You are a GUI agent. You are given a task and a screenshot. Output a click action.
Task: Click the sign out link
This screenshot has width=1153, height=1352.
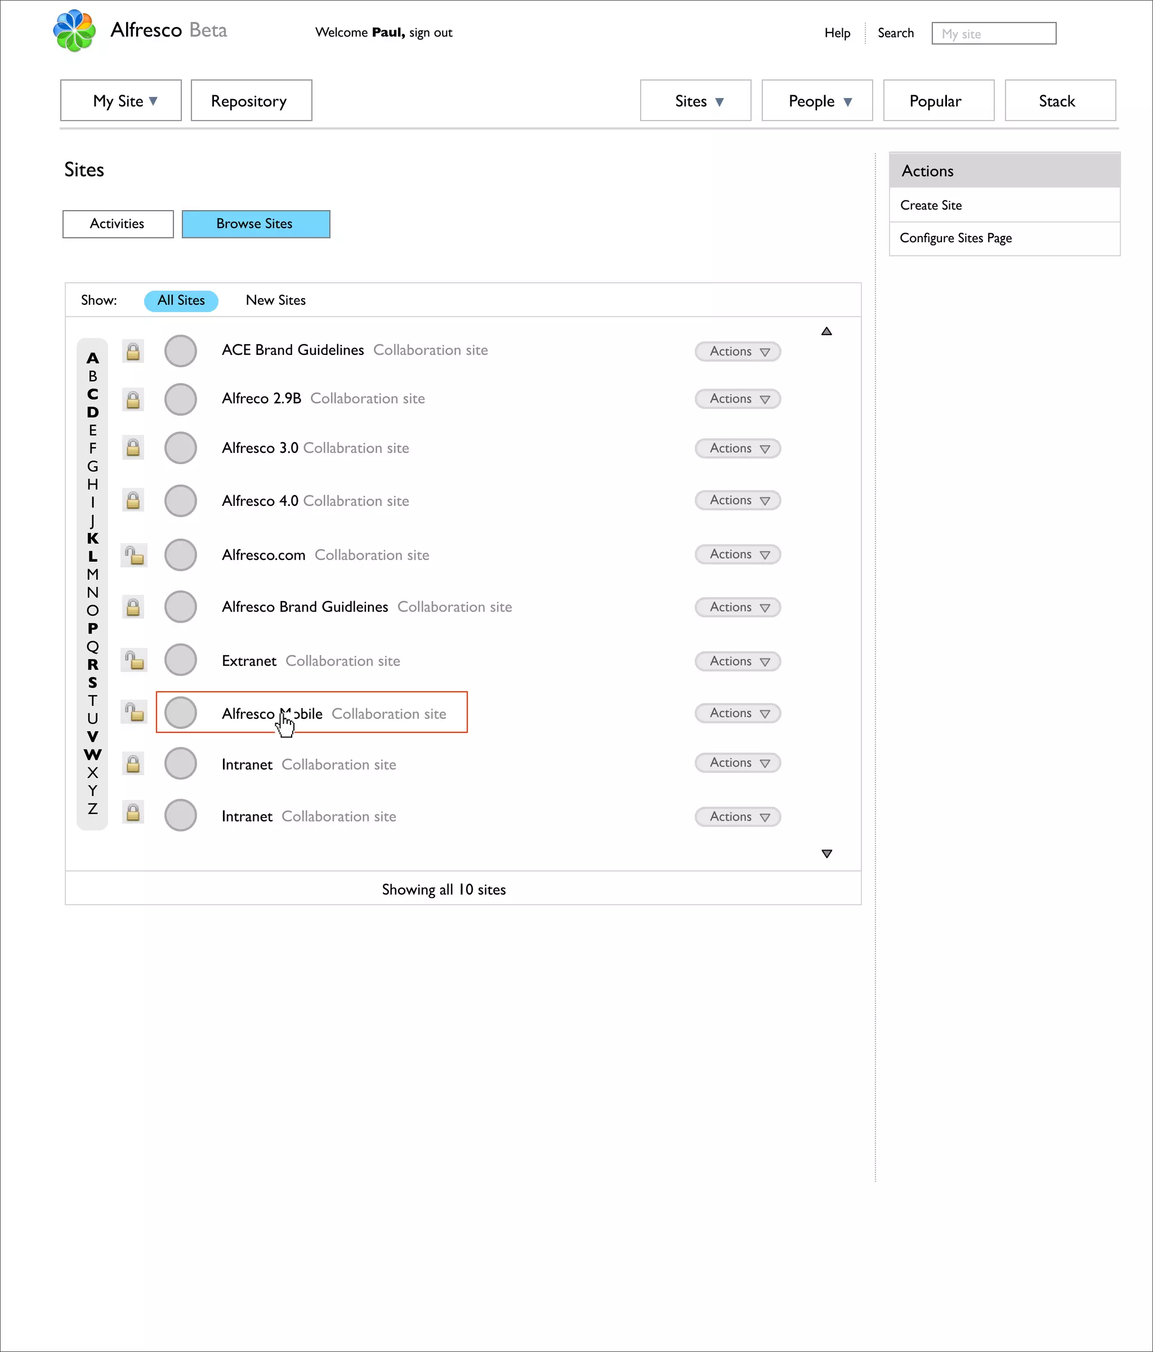431,33
